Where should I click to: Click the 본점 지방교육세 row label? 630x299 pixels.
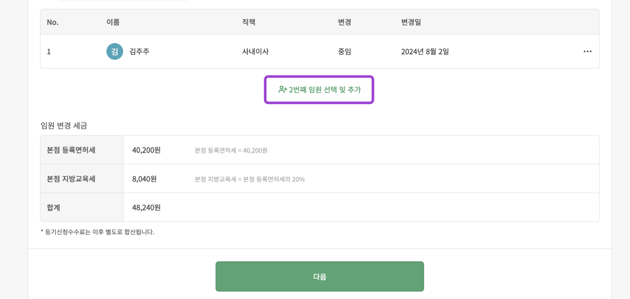(71, 179)
